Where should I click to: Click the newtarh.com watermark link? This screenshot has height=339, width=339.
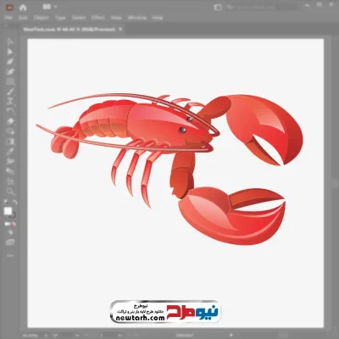pos(141,318)
